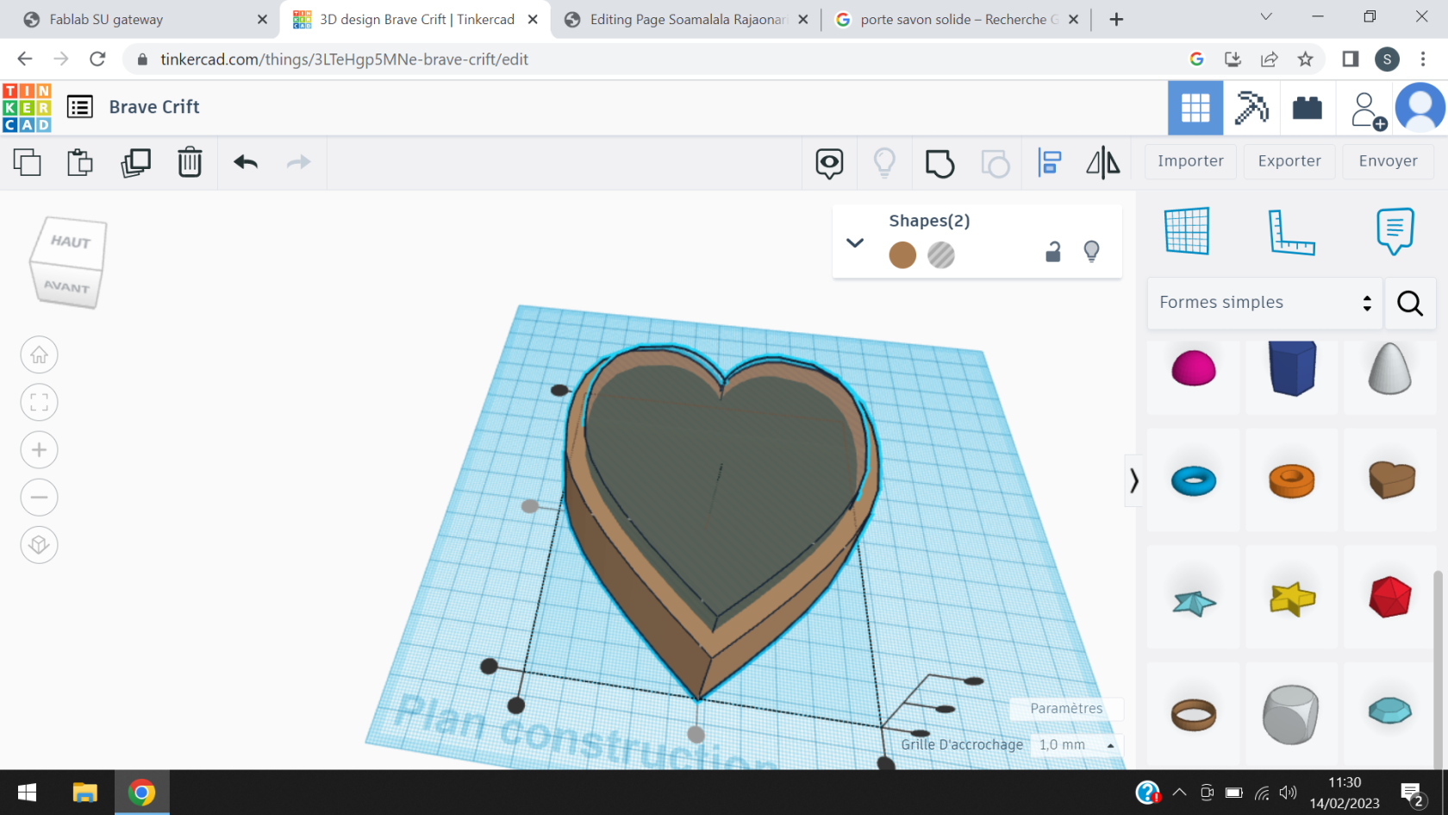Pick the blue torus shape
Viewport: 1448px width, 815px height.
click(1194, 480)
